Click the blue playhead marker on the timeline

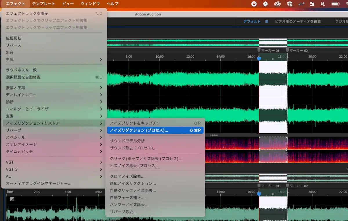click(x=259, y=58)
